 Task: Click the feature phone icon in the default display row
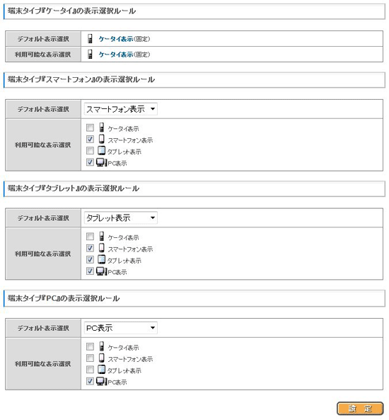click(x=91, y=39)
